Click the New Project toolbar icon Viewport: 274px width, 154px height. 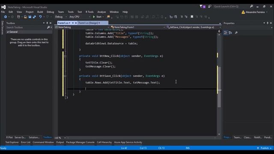click(18, 17)
